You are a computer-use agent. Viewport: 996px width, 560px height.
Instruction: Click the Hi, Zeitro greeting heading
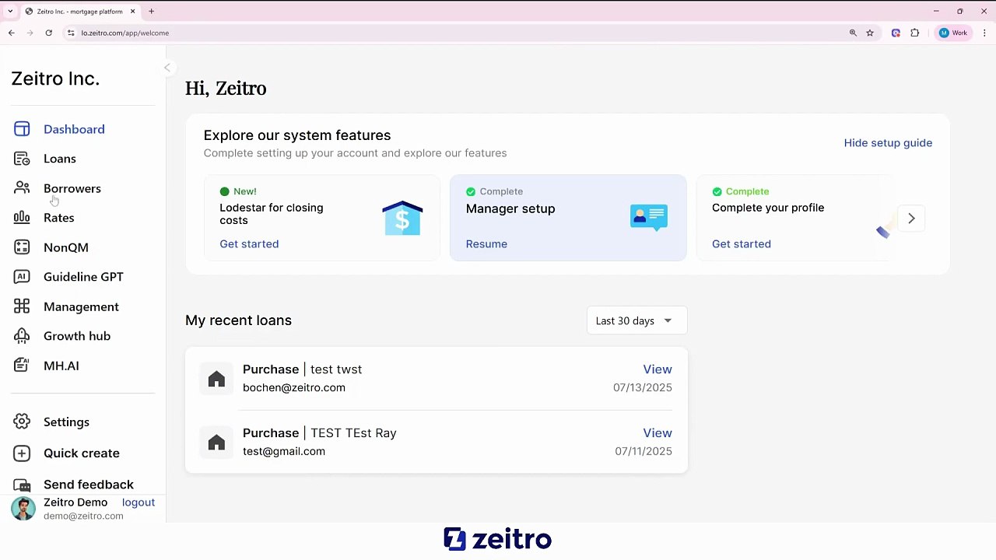pyautogui.click(x=226, y=89)
